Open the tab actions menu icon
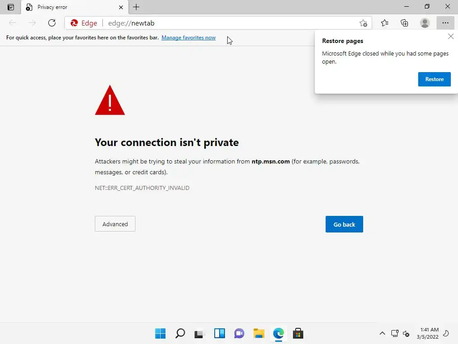 pos(11,7)
